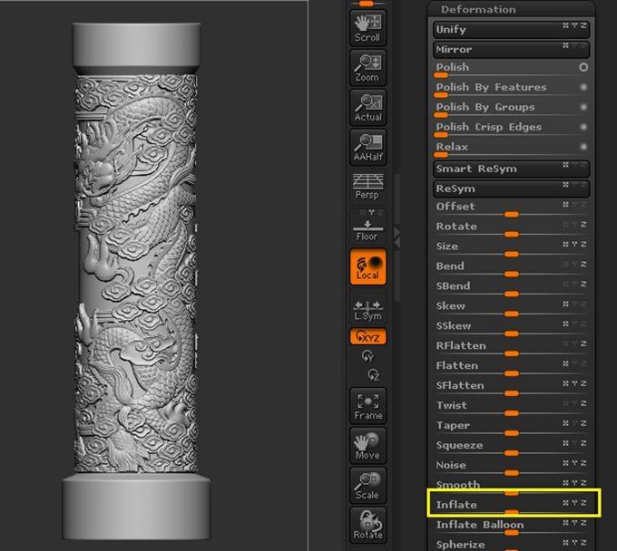Click the Flatten label
Screen dimensions: 617x551
(456, 365)
